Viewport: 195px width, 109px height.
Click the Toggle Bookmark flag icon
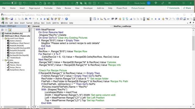pos(131,19)
